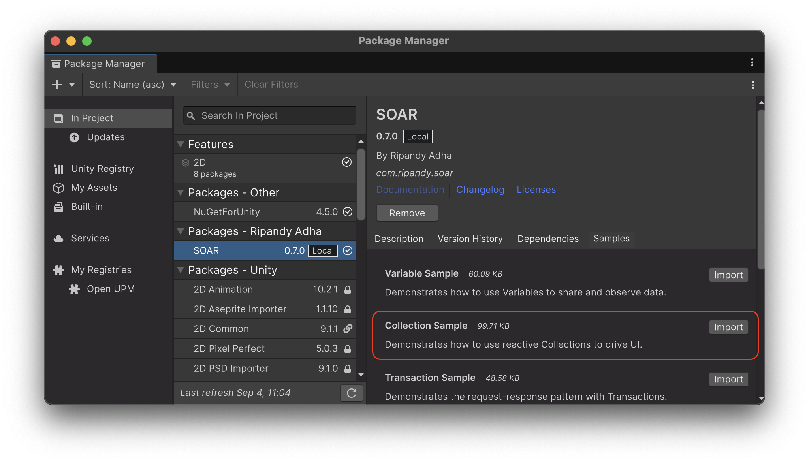
Task: Switch to the Dependencies tab
Action: 547,239
